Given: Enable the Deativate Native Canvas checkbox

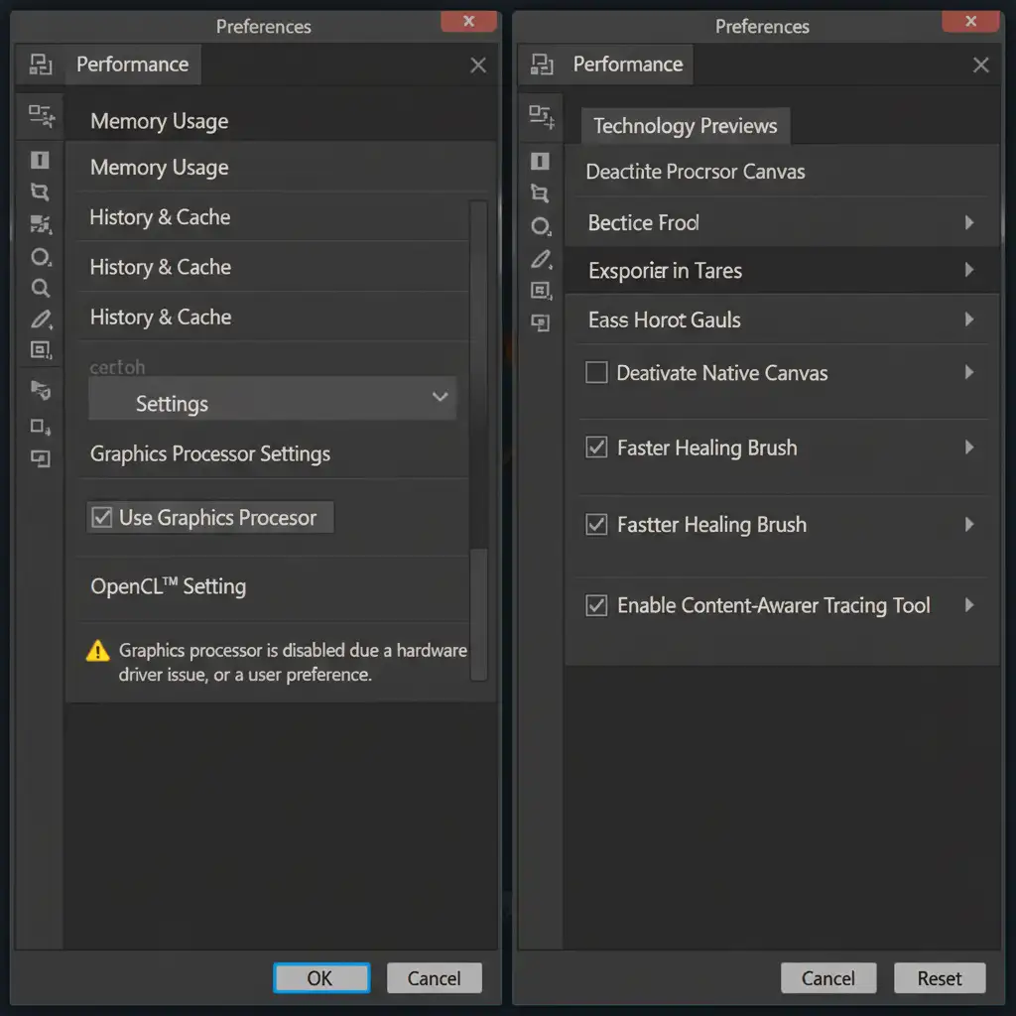Looking at the screenshot, I should [x=596, y=373].
